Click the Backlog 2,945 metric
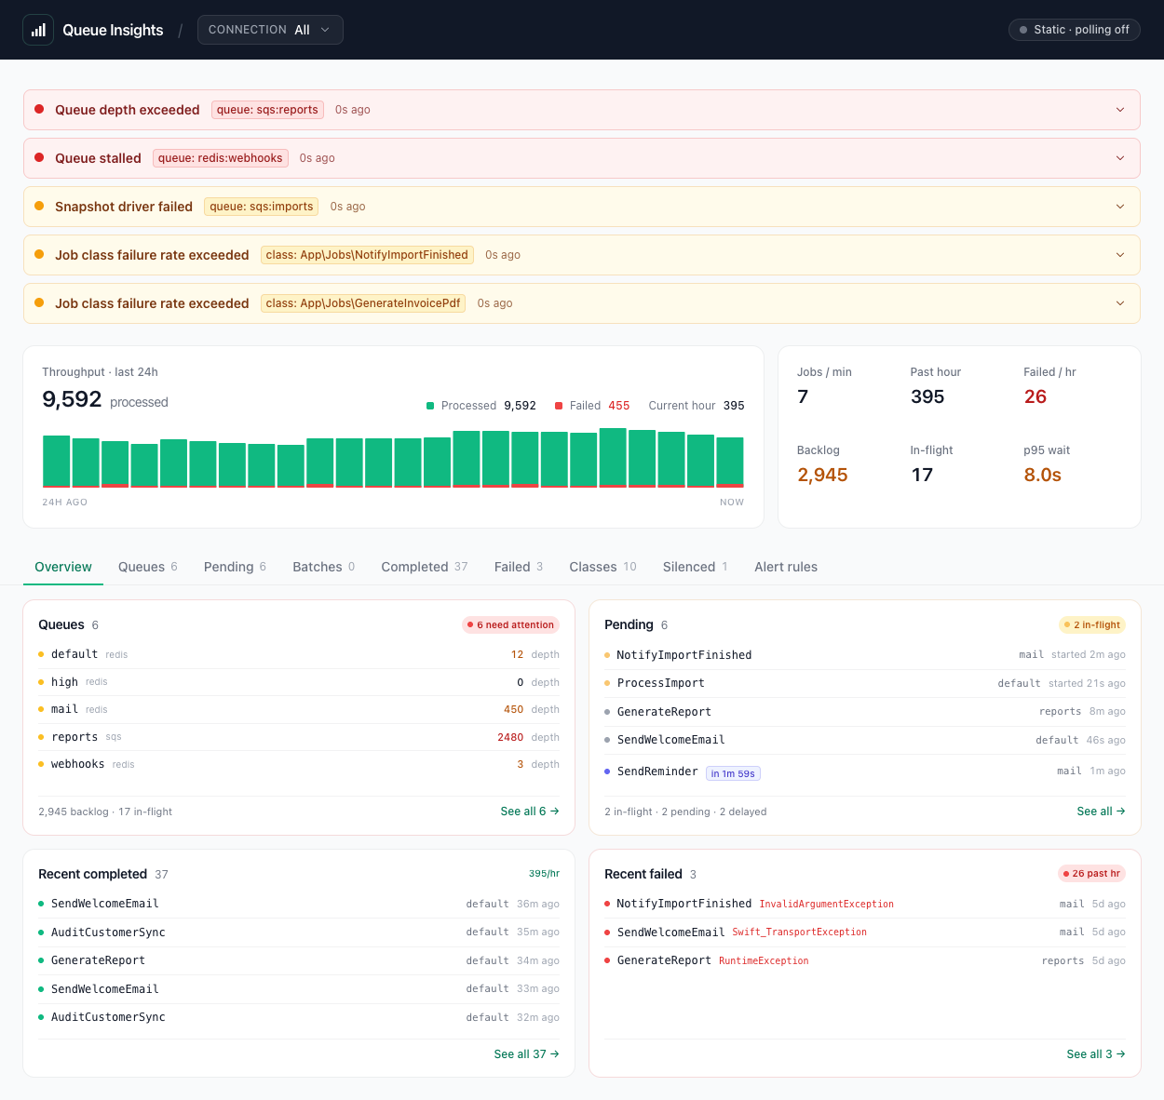1164x1100 pixels. [822, 463]
